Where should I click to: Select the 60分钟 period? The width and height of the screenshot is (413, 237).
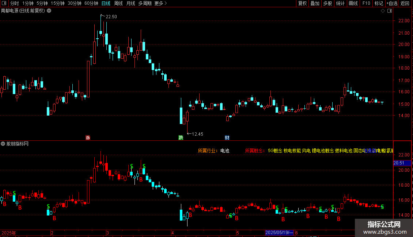coord(91,3)
